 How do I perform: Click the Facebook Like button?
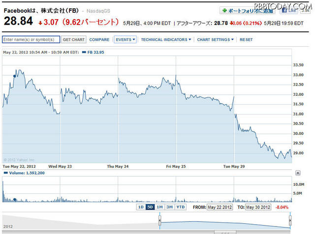289,10
